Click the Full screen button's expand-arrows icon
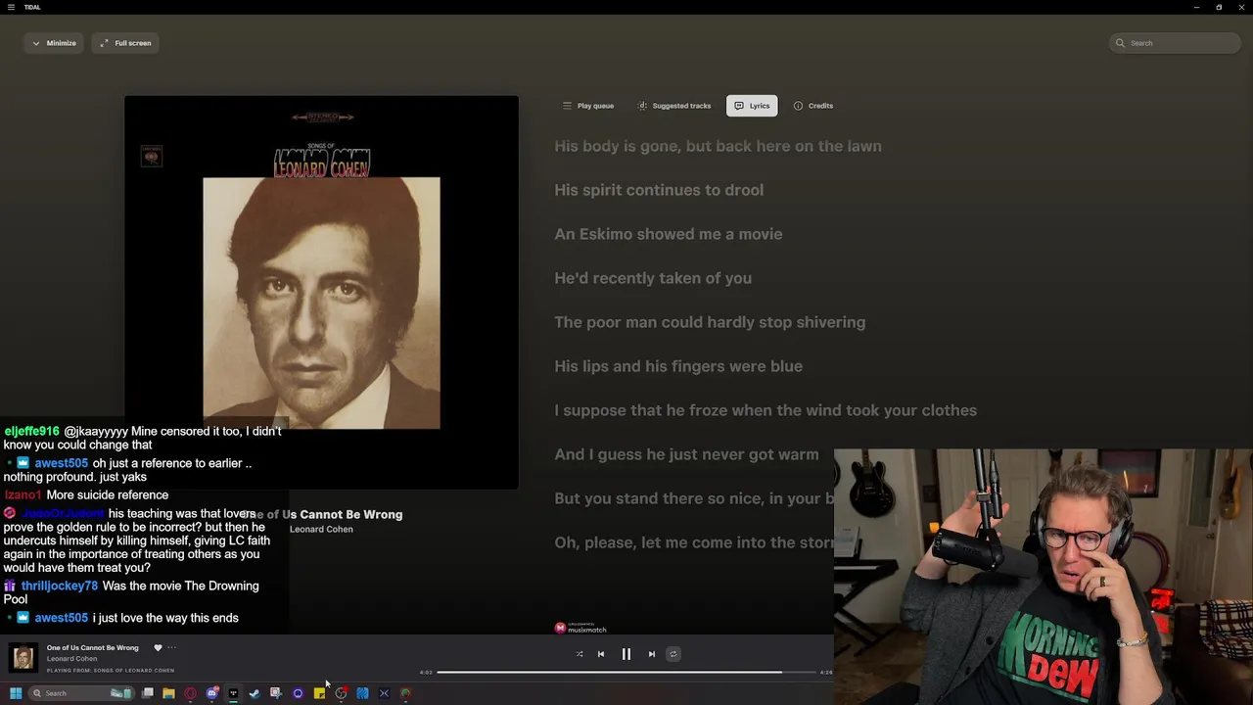Screen dimensions: 1253x705 tap(105, 43)
